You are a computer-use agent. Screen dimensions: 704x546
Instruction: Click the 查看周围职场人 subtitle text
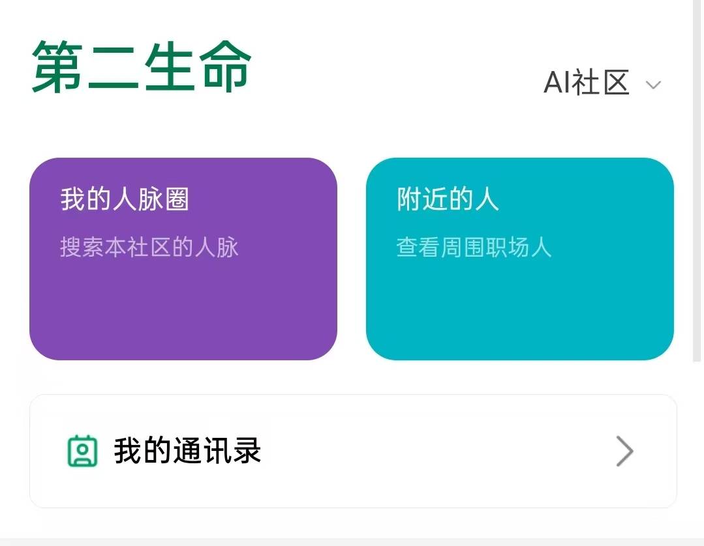[474, 248]
